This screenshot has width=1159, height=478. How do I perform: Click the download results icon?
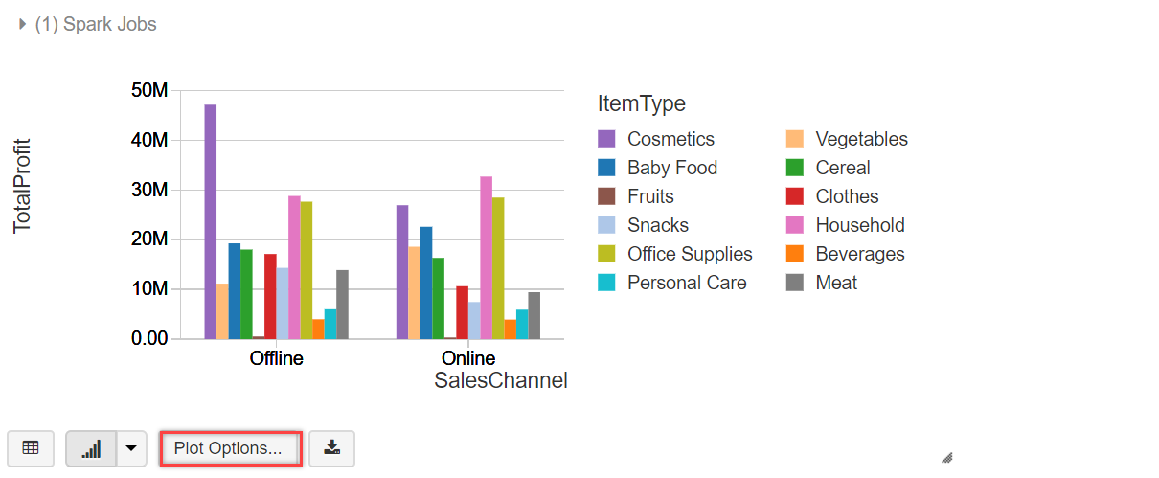coord(331,448)
